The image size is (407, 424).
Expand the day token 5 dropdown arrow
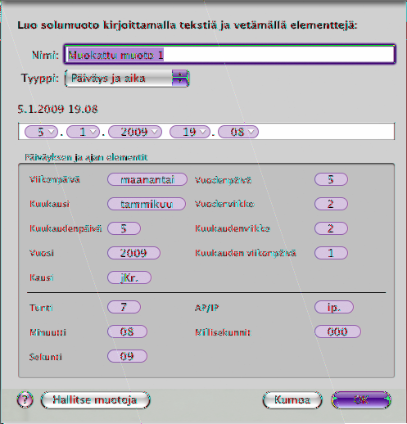[52, 132]
